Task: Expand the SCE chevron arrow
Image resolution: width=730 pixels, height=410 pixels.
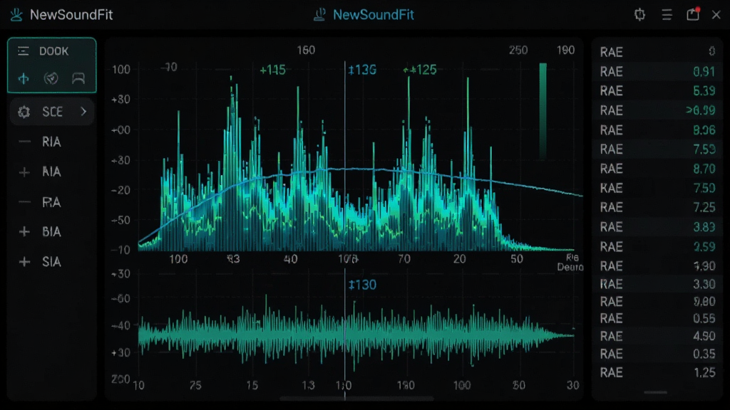Action: pos(83,112)
